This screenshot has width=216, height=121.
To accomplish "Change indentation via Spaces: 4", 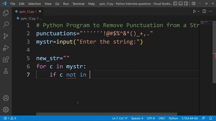I will (137, 118).
